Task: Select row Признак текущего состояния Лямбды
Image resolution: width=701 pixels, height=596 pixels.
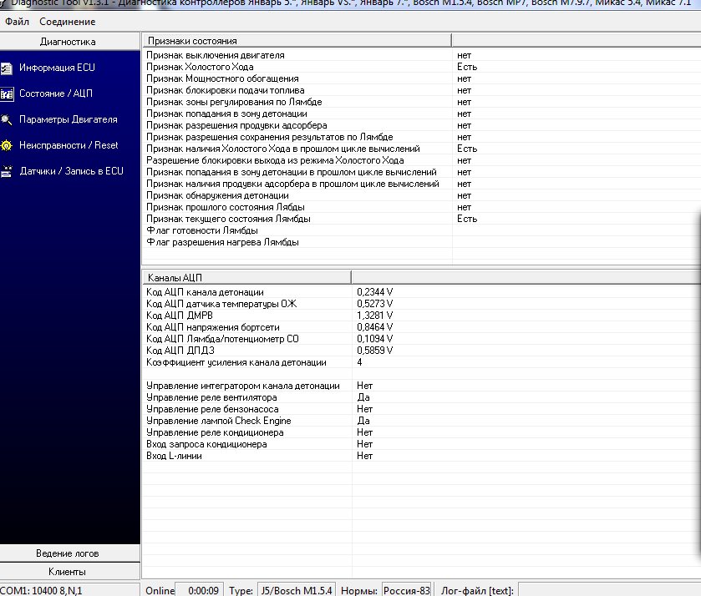Action: point(421,219)
